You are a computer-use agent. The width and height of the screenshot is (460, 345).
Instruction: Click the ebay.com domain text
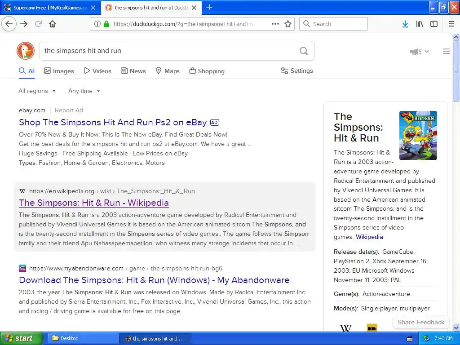[32, 111]
